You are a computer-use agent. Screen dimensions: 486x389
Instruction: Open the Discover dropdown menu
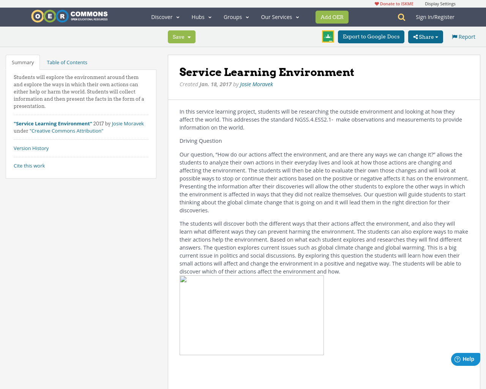coord(165,17)
